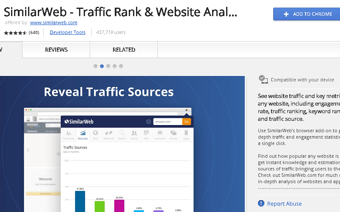Viewport: 340px width, 212px height.
Task: Click the previous-slide left arrow
Action: coord(28,150)
